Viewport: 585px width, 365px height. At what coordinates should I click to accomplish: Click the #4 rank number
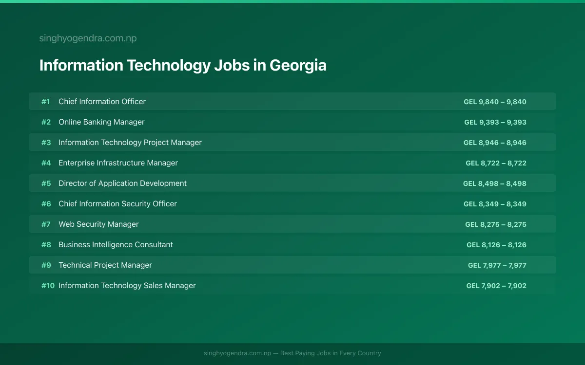pyautogui.click(x=46, y=163)
